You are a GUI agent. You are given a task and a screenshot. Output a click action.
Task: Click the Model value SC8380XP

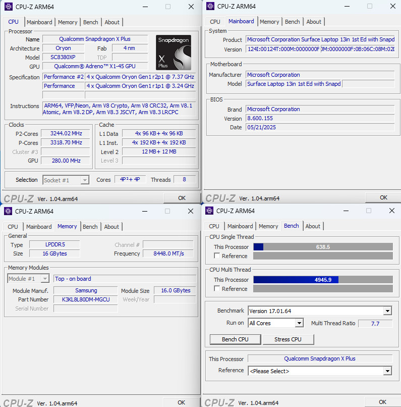pyautogui.click(x=63, y=57)
